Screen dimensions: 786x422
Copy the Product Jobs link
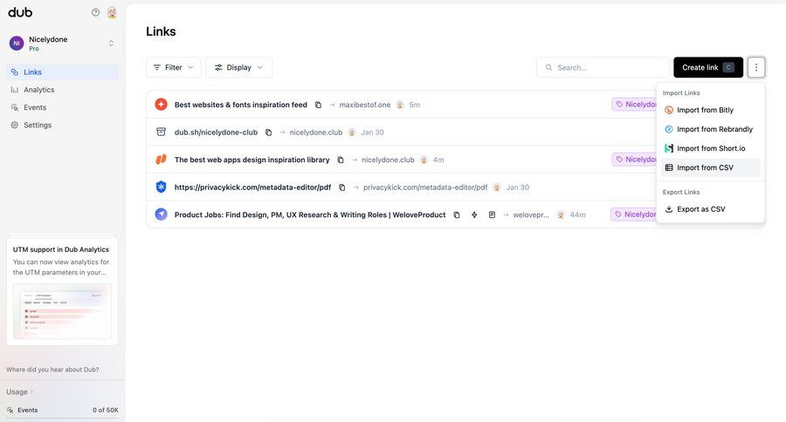tap(456, 214)
